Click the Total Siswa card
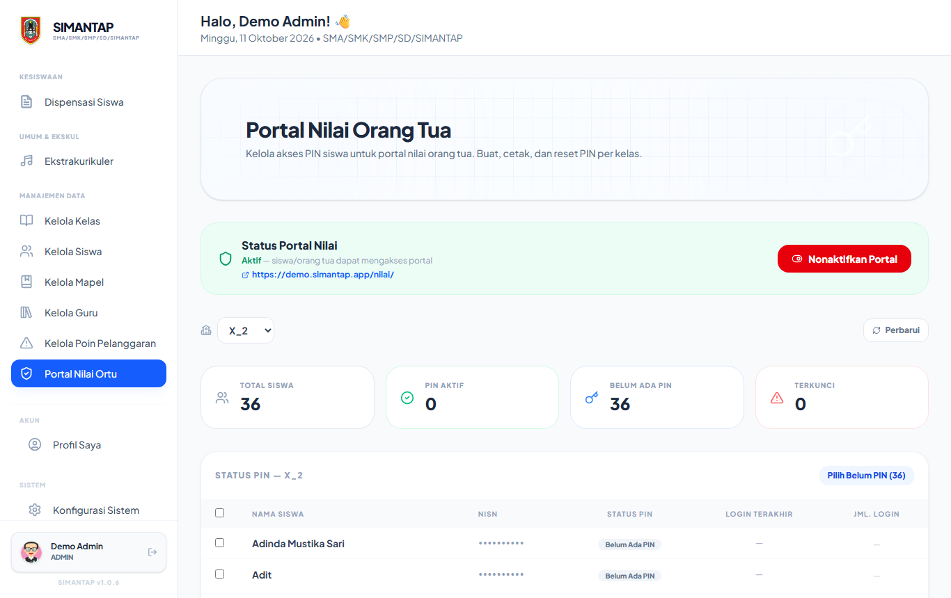Image resolution: width=951 pixels, height=598 pixels. coord(288,398)
